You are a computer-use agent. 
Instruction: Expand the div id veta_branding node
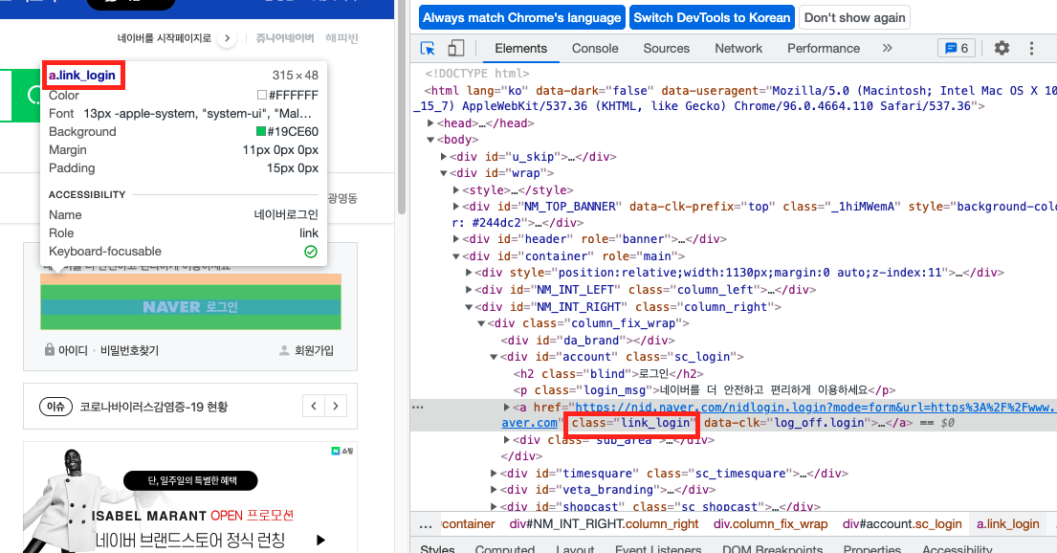point(495,490)
